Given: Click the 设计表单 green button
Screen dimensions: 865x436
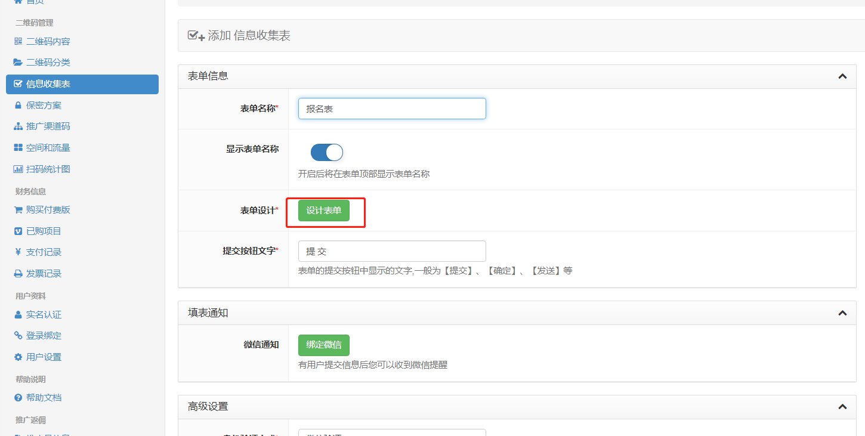Looking at the screenshot, I should [x=324, y=211].
